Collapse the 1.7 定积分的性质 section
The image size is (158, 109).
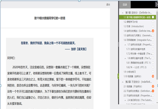(x=125, y=45)
